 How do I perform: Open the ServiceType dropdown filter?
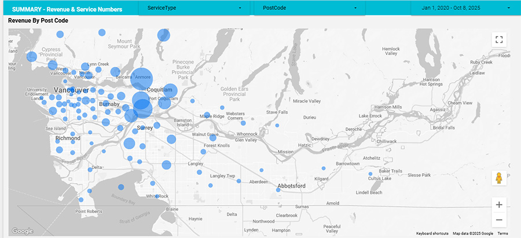[193, 8]
